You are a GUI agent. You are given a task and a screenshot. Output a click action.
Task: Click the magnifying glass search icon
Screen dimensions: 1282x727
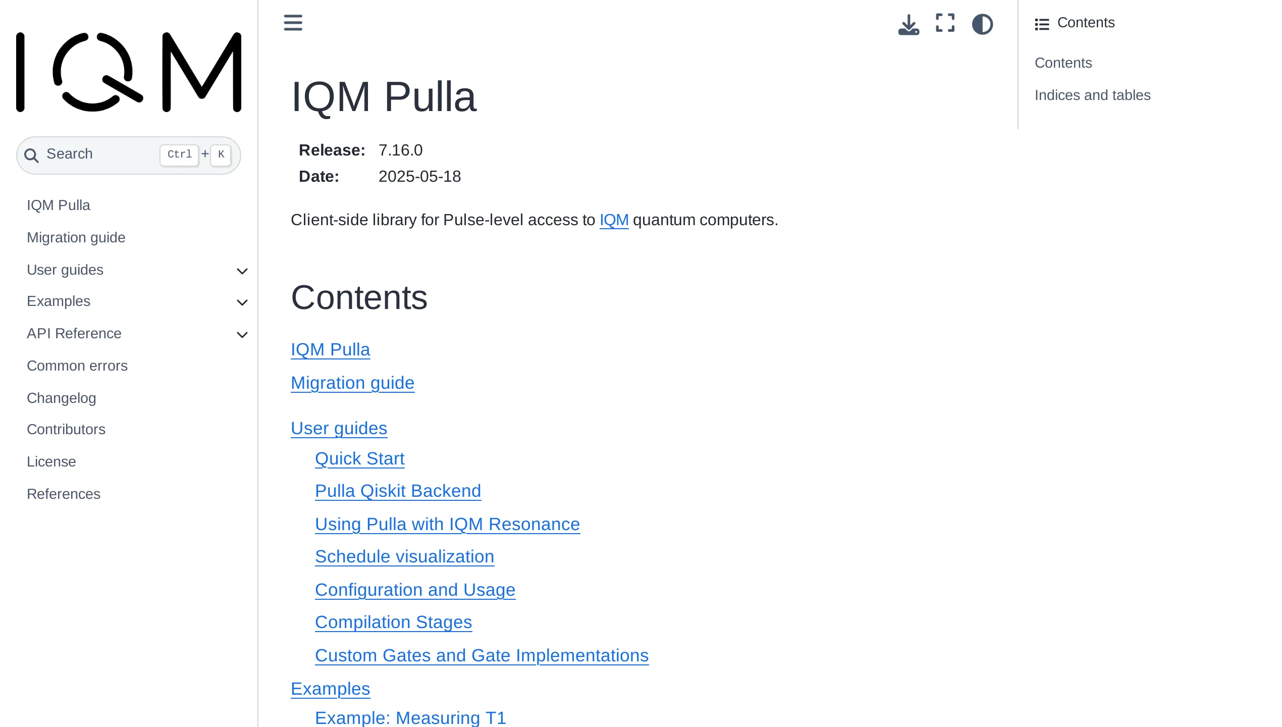click(32, 154)
